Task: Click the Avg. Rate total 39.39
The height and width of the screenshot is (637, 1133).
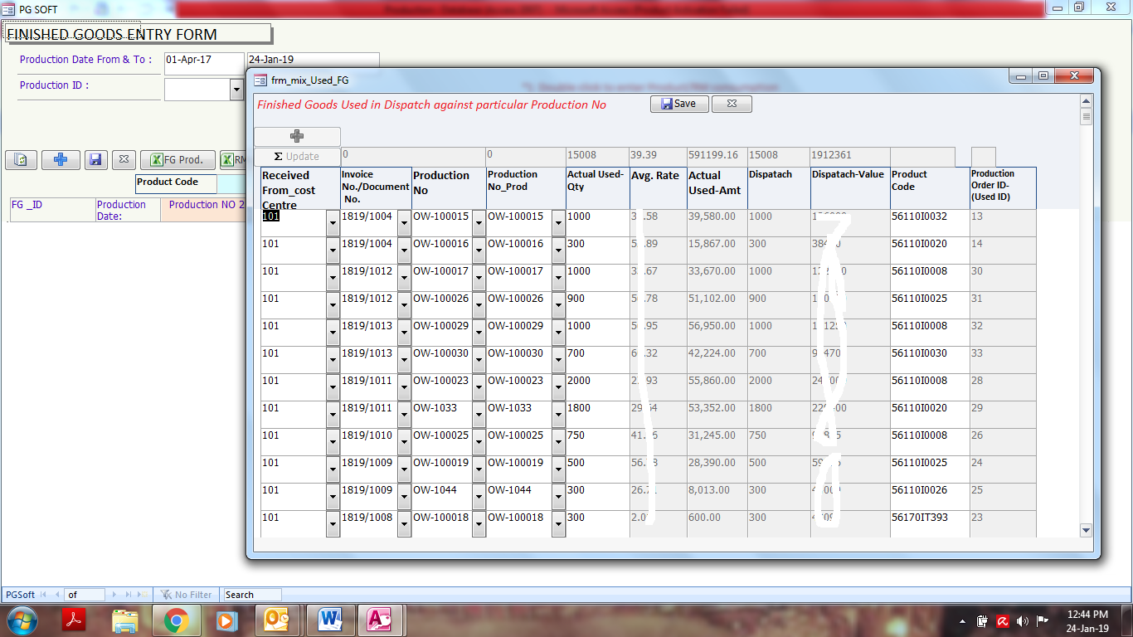Action: (658, 156)
